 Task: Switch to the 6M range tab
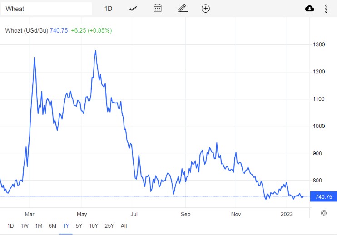click(x=52, y=226)
